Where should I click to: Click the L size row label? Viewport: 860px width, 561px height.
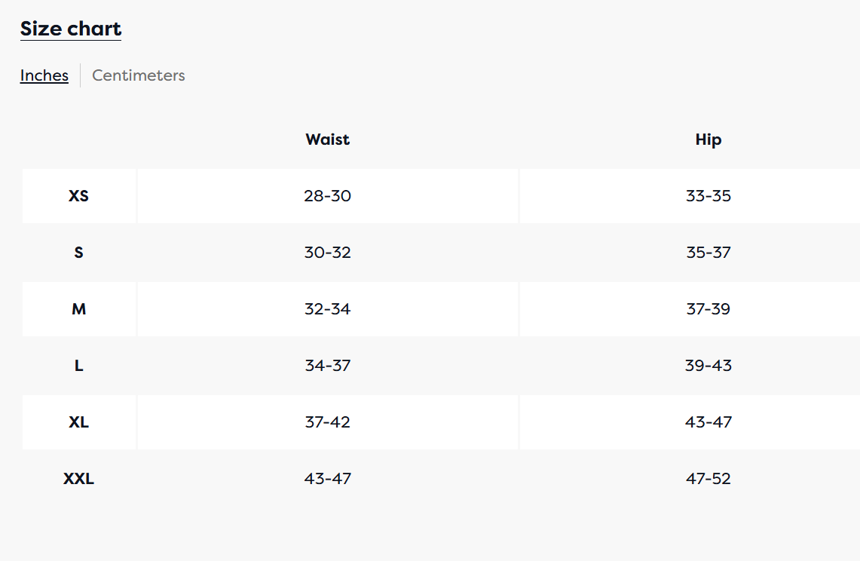pyautogui.click(x=78, y=366)
